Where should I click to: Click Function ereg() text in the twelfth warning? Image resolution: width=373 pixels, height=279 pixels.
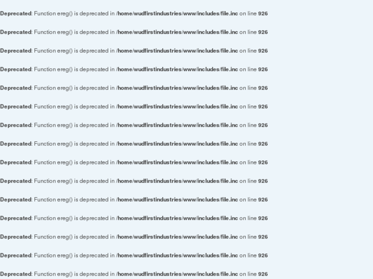pos(53,218)
